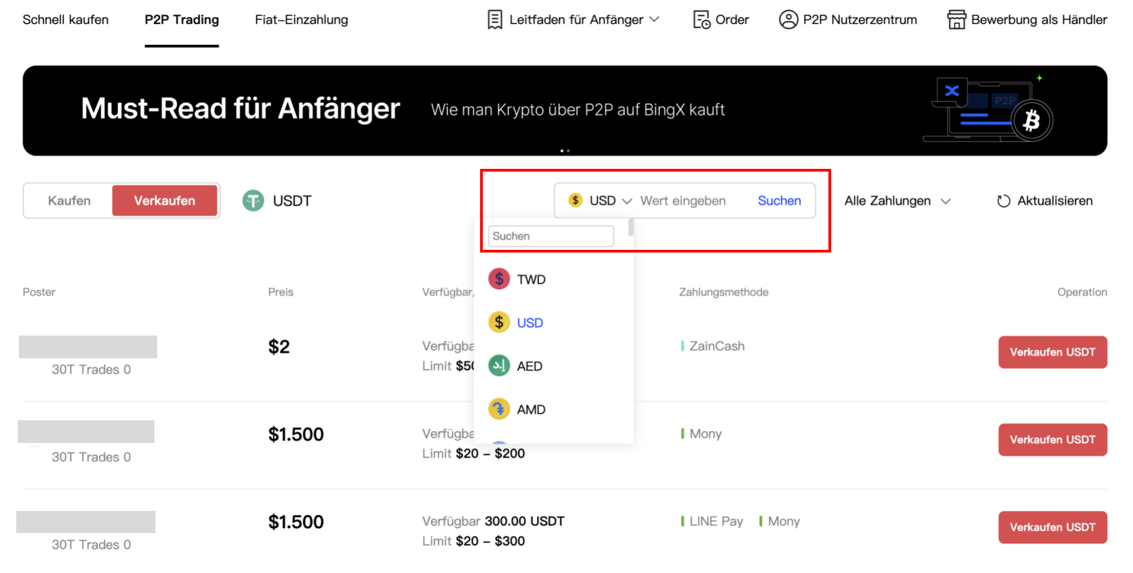Image resolution: width=1133 pixels, height=573 pixels.
Task: Expand the Leitfaden für Anfänger chevron
Action: tap(654, 19)
